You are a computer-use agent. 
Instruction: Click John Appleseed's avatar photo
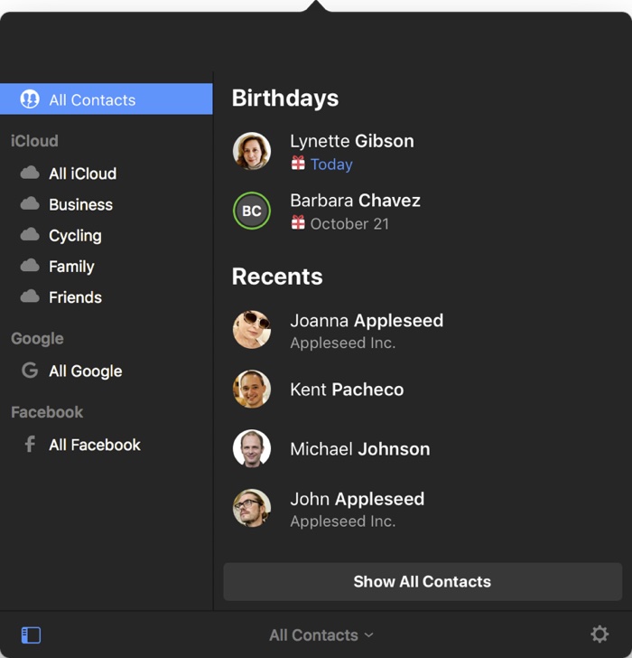pyautogui.click(x=252, y=508)
